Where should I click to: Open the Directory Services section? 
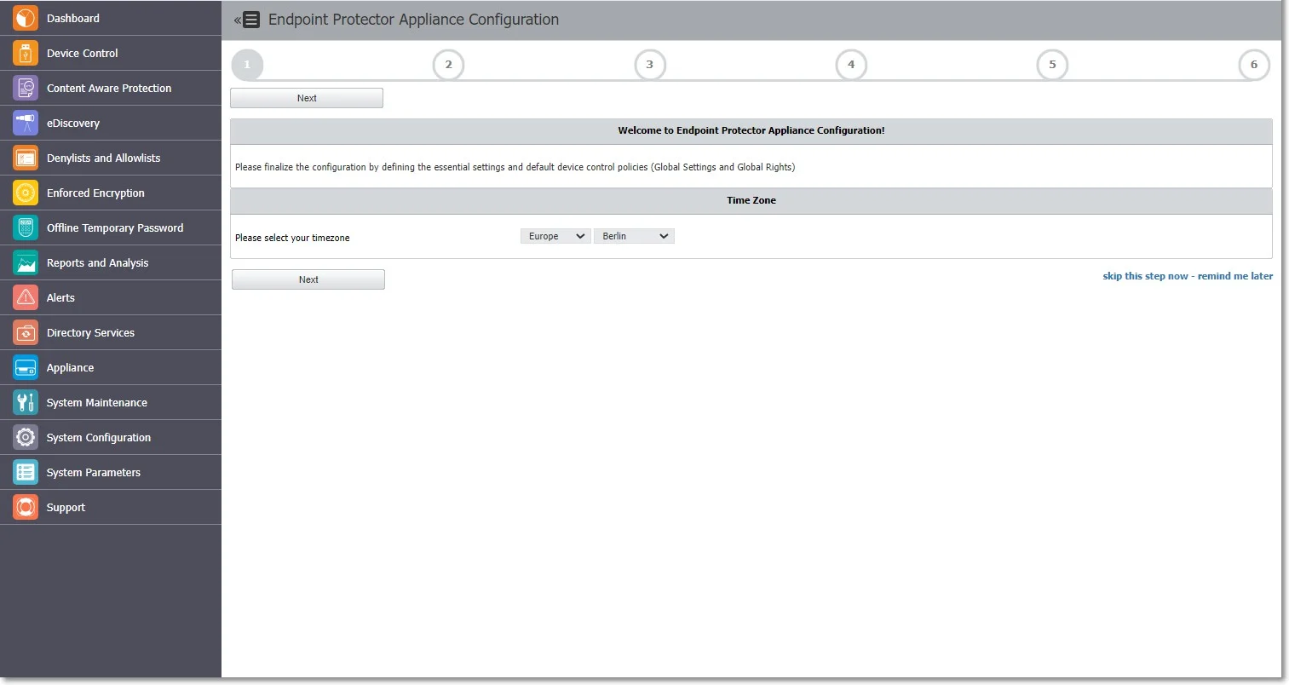point(111,332)
